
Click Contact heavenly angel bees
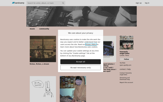click(126, 74)
